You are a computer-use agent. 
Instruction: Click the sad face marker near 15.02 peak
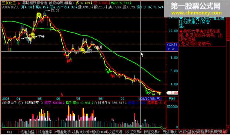[x=39, y=15]
